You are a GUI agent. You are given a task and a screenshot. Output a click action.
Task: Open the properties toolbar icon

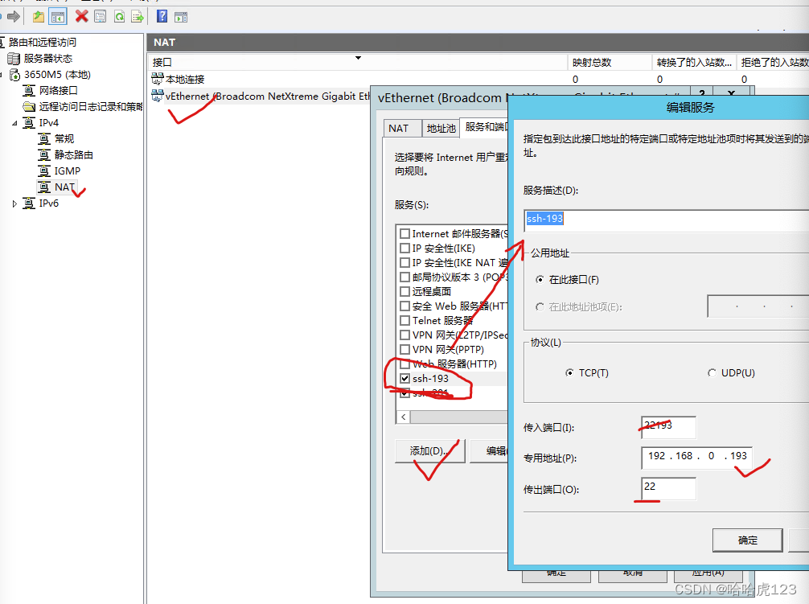point(101,17)
